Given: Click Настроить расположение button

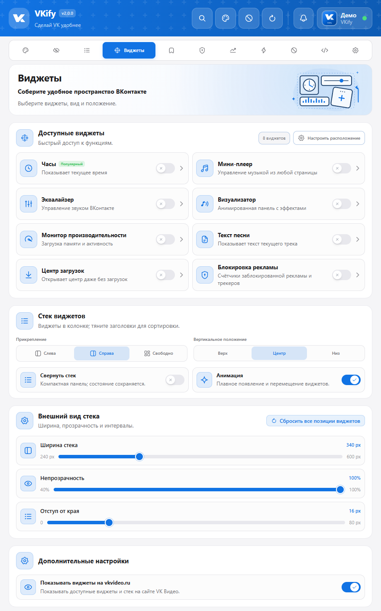Looking at the screenshot, I should [x=329, y=138].
